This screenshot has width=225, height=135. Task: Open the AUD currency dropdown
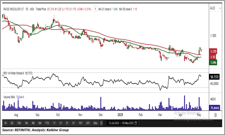[215, 8]
